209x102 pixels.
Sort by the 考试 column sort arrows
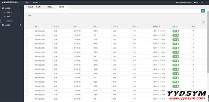click(39, 27)
